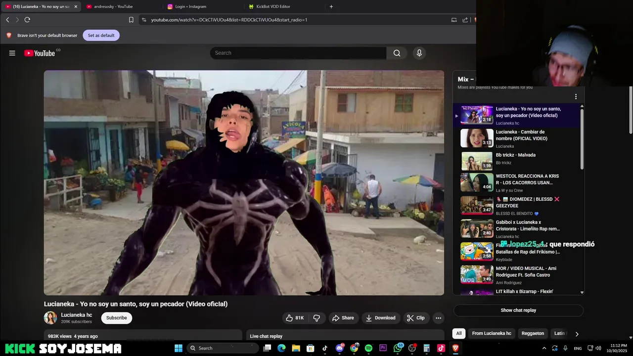Go to the YouTube home logo

pos(40,53)
